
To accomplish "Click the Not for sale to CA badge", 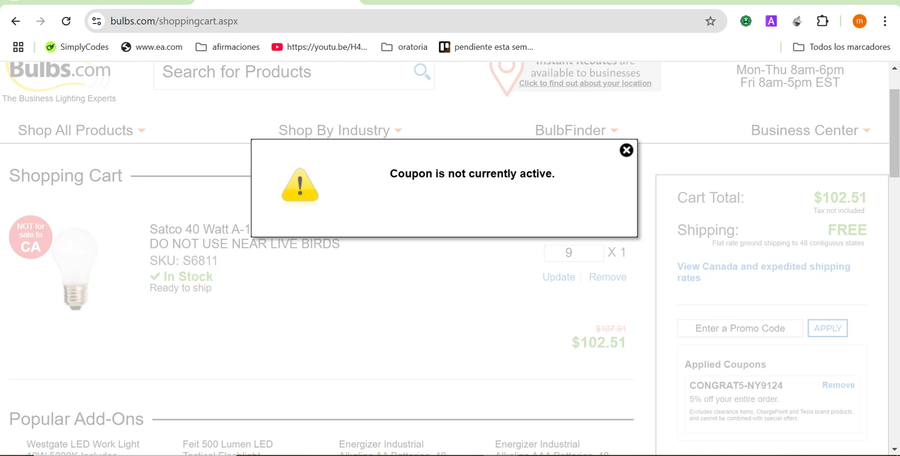I will 31,237.
